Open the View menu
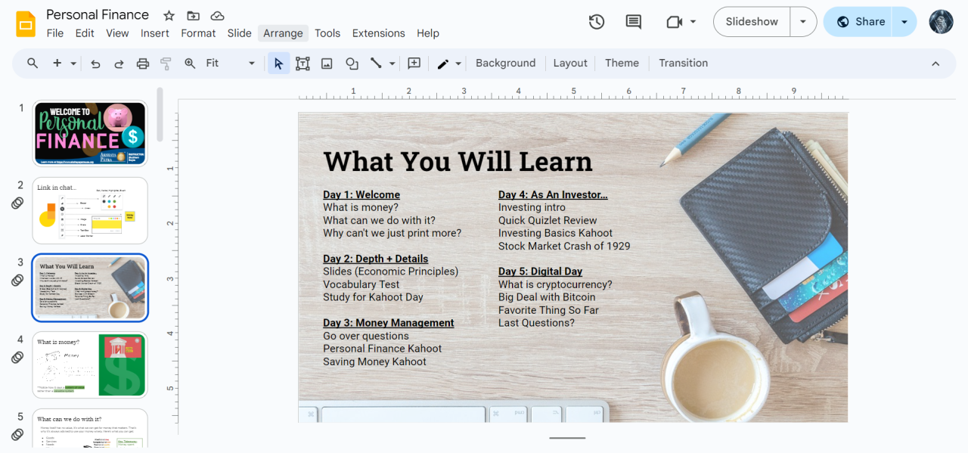968x453 pixels. pyautogui.click(x=117, y=33)
